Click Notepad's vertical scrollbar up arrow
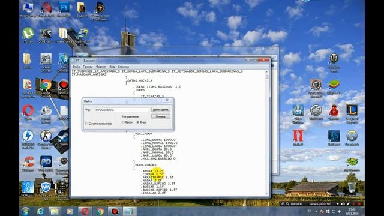 click(x=266, y=71)
